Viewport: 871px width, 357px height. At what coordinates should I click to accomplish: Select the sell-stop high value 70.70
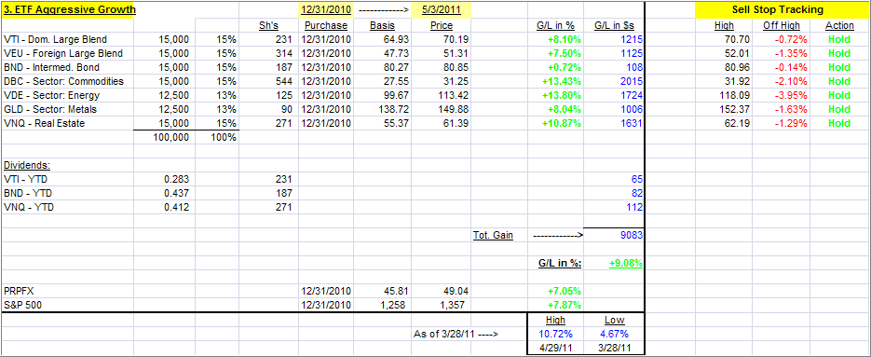click(x=723, y=39)
